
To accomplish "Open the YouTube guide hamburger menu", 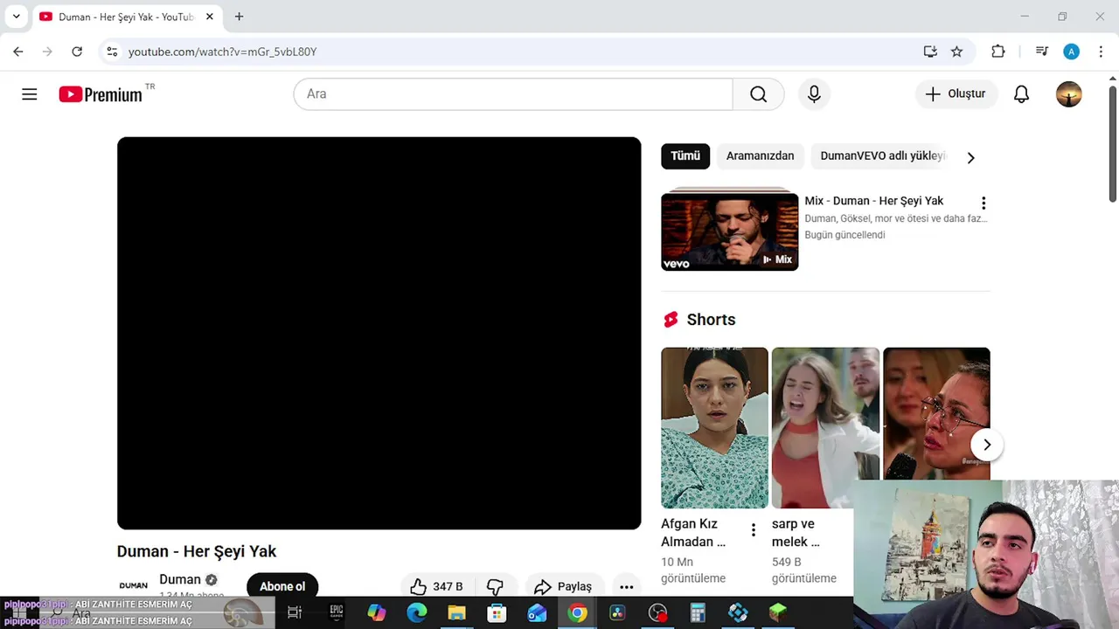I will point(30,94).
